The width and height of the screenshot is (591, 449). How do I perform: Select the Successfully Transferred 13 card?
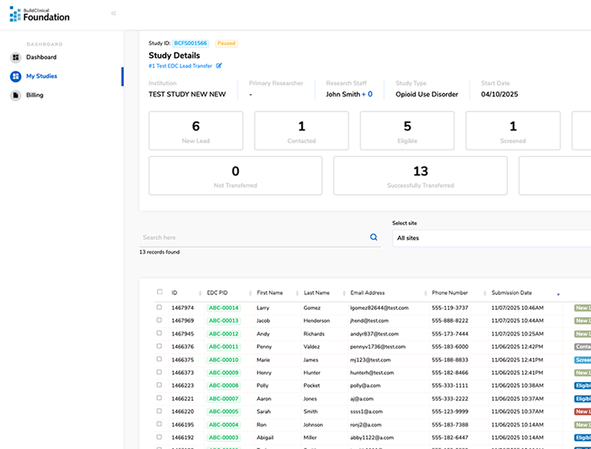(x=420, y=175)
